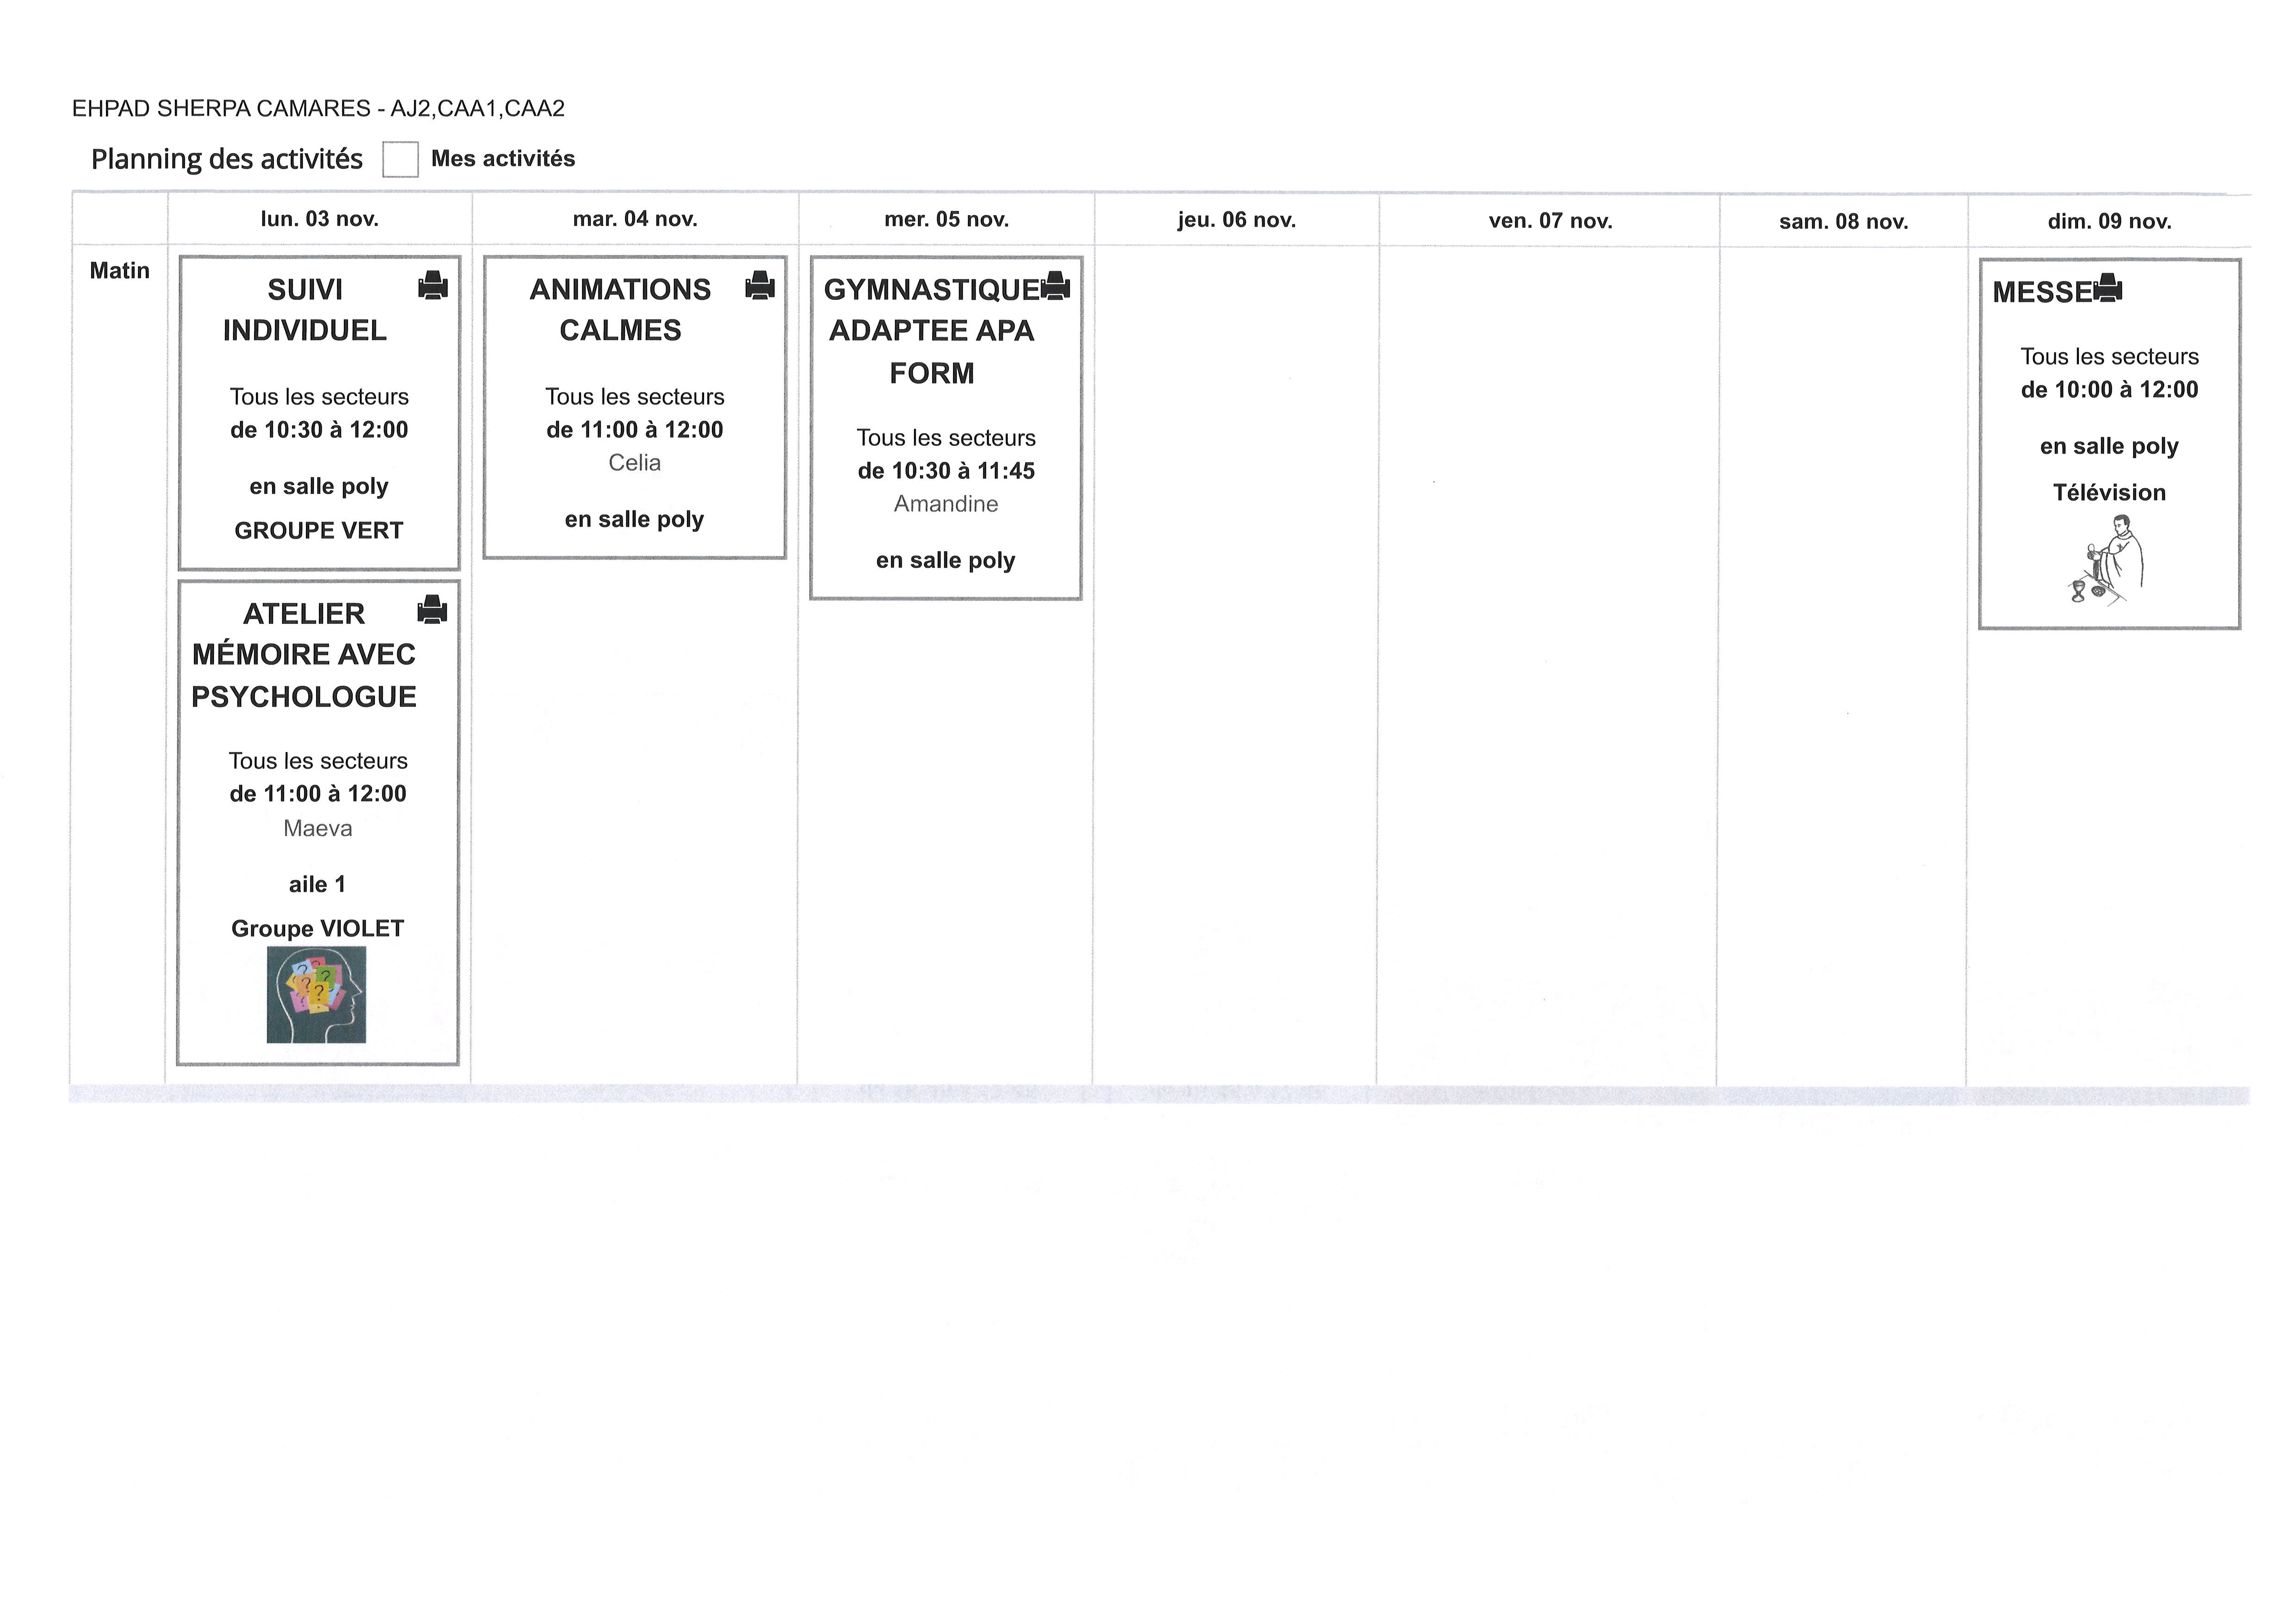Screen dimensions: 2296x1623
Task: Toggle the Mes activités checkbox
Action: [400, 159]
